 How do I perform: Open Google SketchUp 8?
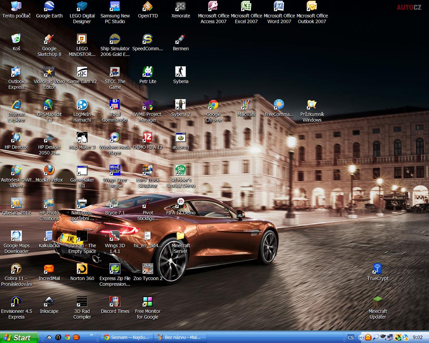49,39
